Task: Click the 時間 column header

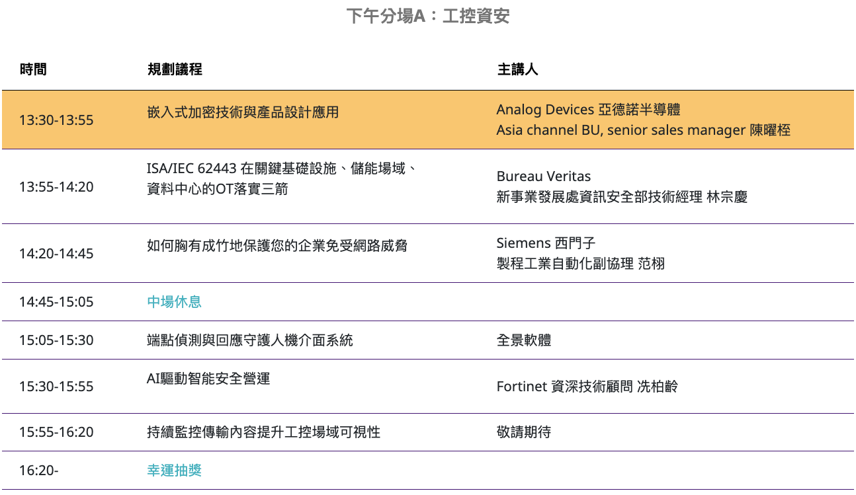Action: 33,69
